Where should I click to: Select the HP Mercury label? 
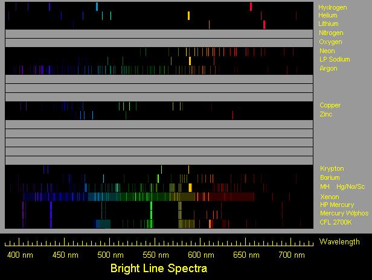tap(337, 205)
